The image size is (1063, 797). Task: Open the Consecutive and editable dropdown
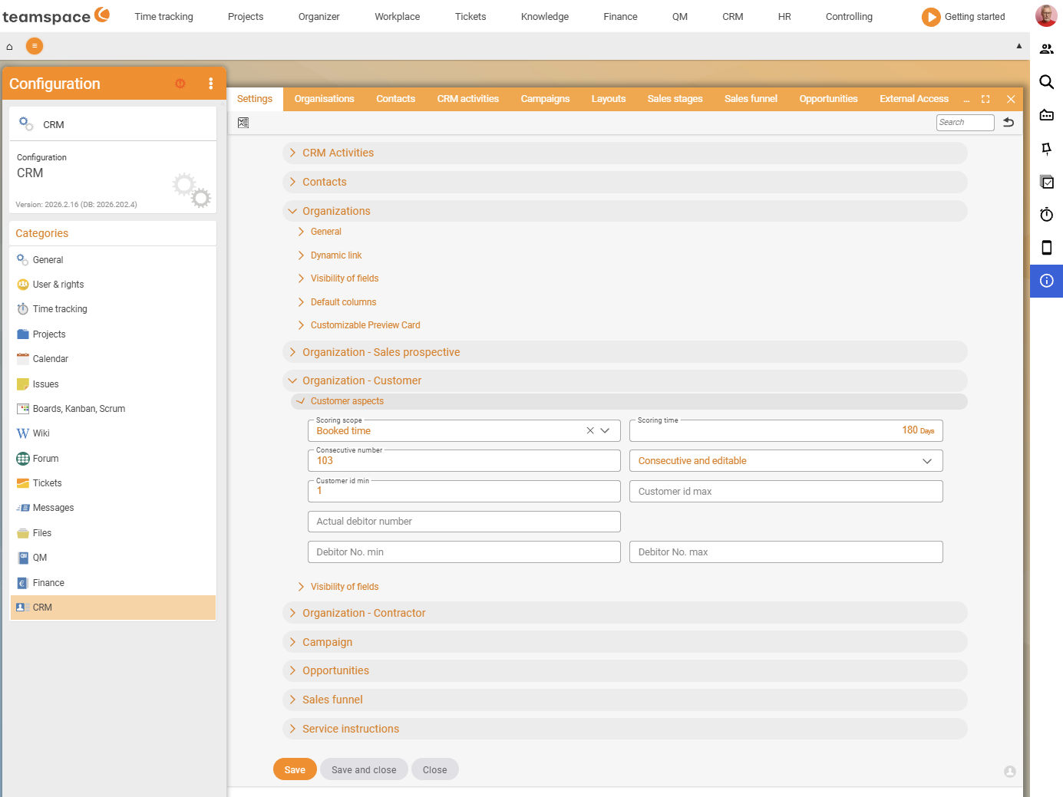tap(786, 461)
